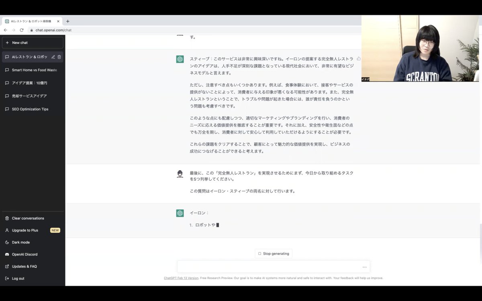Click the three-dot loading indicator in the input
Image resolution: width=482 pixels, height=301 pixels.
[x=364, y=267]
